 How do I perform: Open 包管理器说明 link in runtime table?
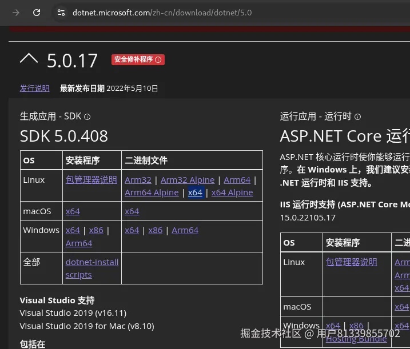click(x=352, y=262)
